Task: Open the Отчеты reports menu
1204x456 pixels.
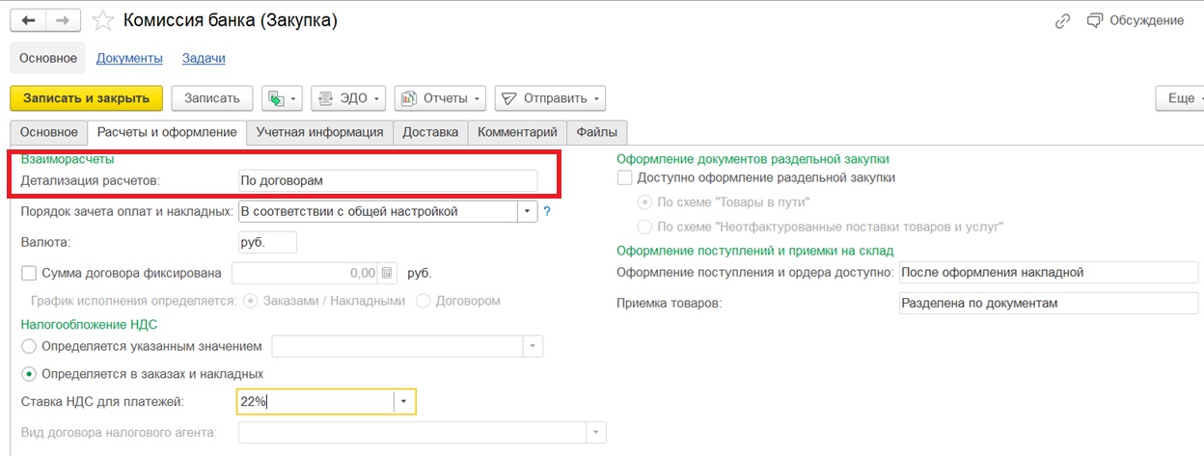Action: click(x=439, y=98)
